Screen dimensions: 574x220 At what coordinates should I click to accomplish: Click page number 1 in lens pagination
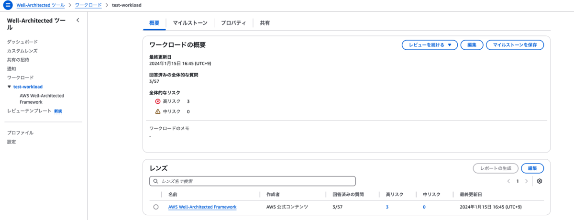[x=518, y=181]
